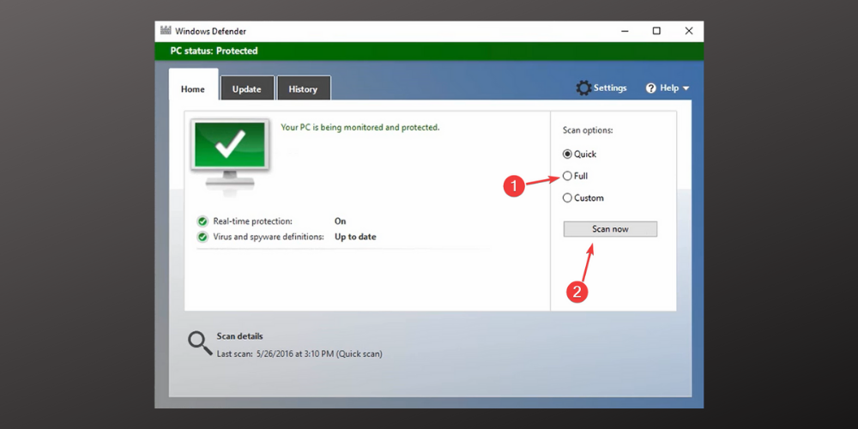This screenshot has height=429, width=858.
Task: Click the 'Scan details' heading
Action: (x=239, y=336)
